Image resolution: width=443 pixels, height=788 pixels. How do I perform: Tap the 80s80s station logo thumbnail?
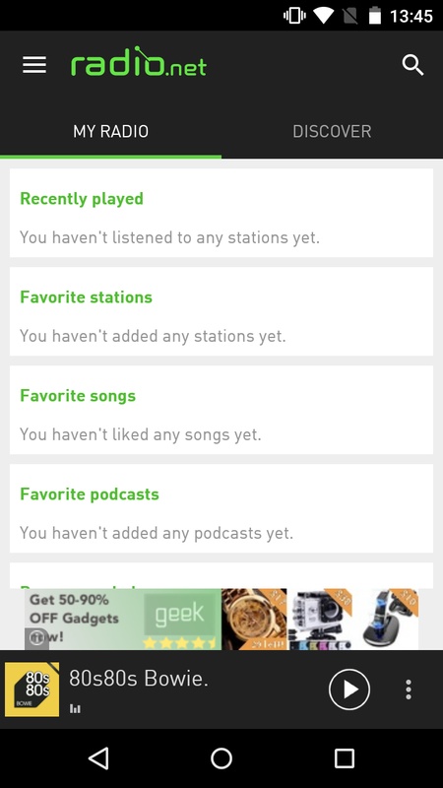(x=32, y=689)
